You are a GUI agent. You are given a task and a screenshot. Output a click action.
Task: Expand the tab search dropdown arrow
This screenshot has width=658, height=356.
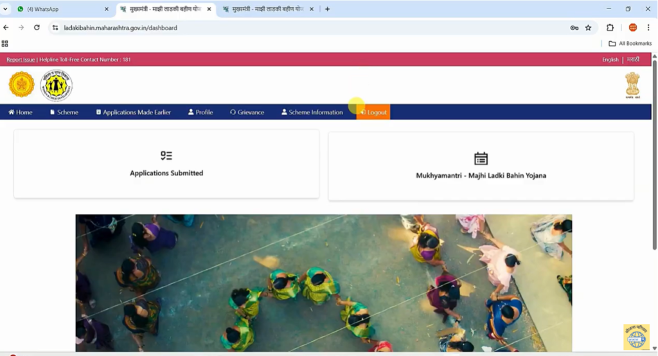tap(6, 9)
